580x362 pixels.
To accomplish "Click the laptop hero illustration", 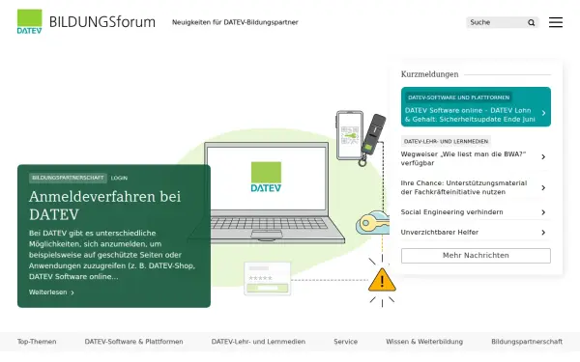I will (x=267, y=193).
